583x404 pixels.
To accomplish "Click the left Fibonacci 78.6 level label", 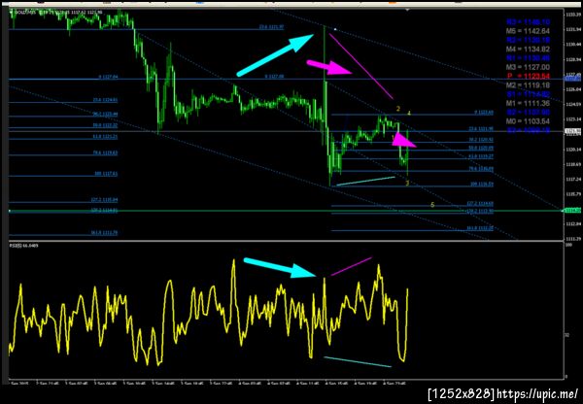I will coord(105,152).
